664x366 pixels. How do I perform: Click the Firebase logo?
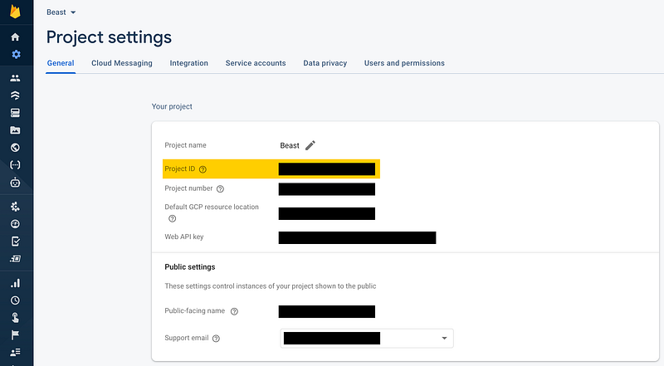pos(15,12)
